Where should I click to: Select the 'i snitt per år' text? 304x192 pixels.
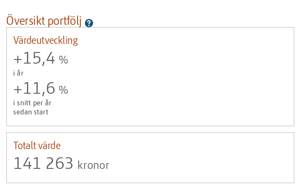click(32, 103)
